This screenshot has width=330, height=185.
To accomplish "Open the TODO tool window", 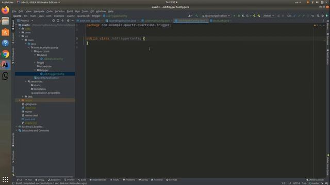I will click(x=114, y=180).
